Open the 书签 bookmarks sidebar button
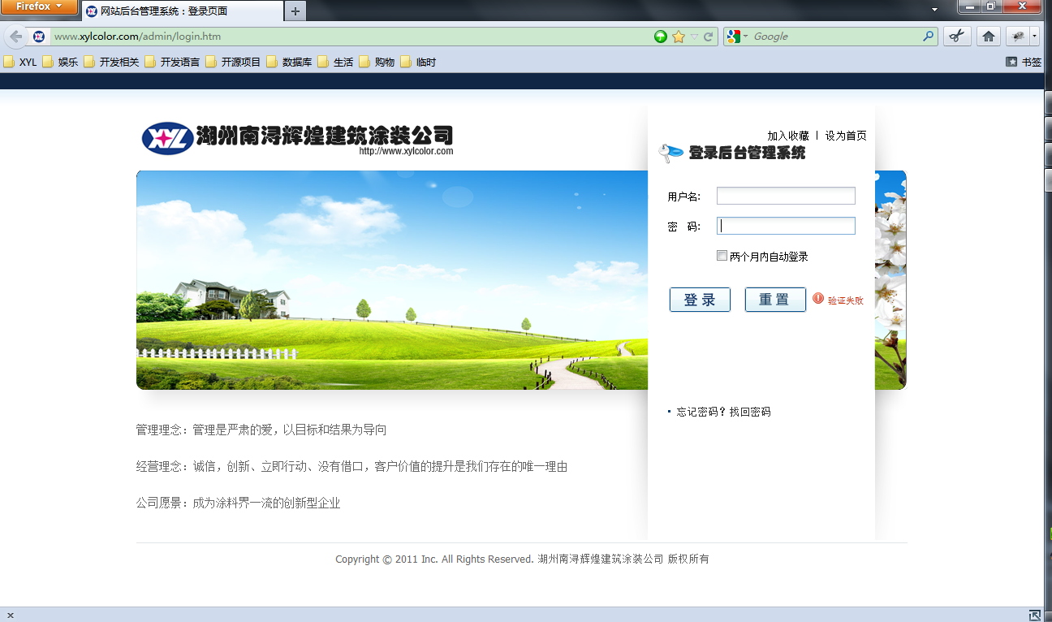 coord(1023,62)
